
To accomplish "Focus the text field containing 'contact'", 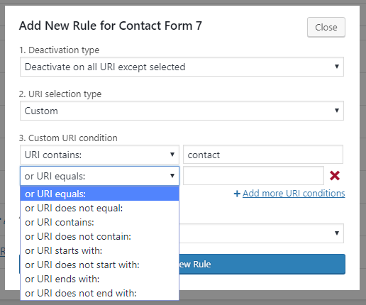I will pyautogui.click(x=263, y=155).
